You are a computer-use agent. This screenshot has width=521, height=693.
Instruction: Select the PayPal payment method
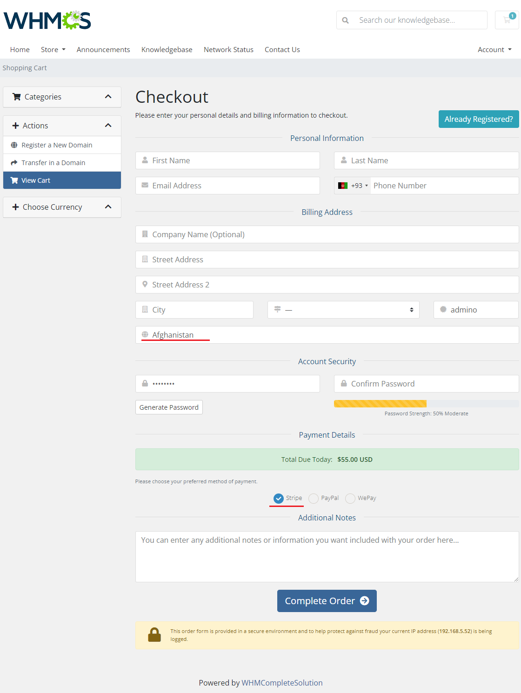[x=314, y=499]
